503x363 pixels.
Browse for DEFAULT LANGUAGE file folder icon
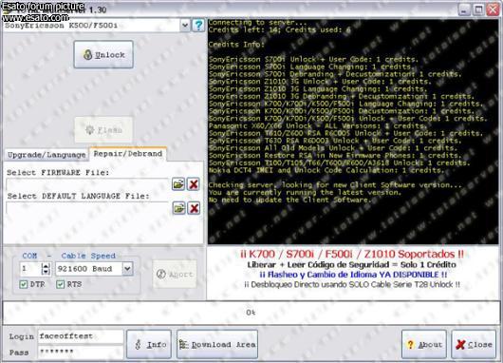(x=179, y=208)
